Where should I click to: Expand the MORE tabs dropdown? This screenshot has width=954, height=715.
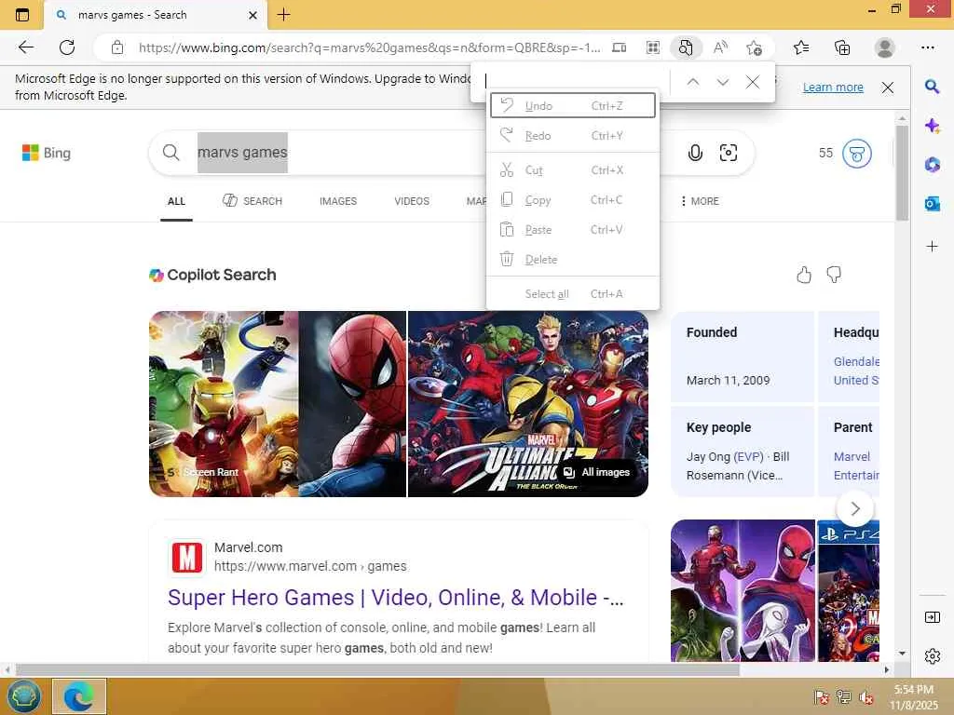700,201
